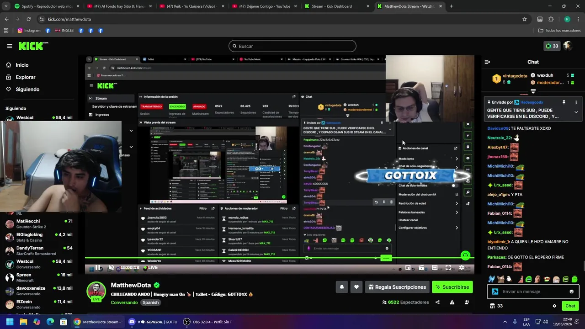
Task: Open davooxeneize channel in sidebar
Action: pos(39,291)
